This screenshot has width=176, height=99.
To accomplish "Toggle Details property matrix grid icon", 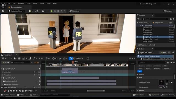I will click(168, 62).
